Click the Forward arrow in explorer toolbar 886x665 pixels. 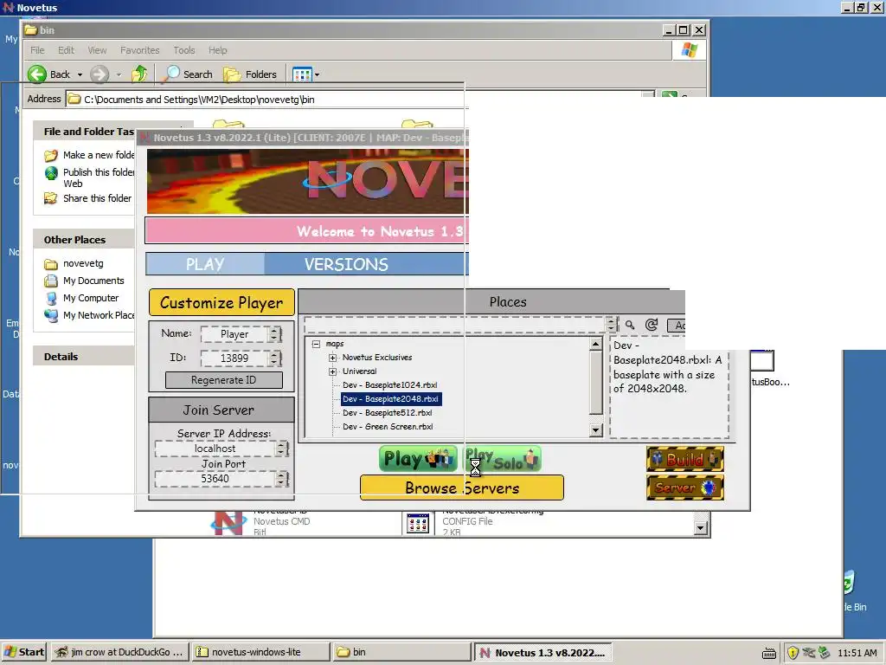pyautogui.click(x=100, y=74)
